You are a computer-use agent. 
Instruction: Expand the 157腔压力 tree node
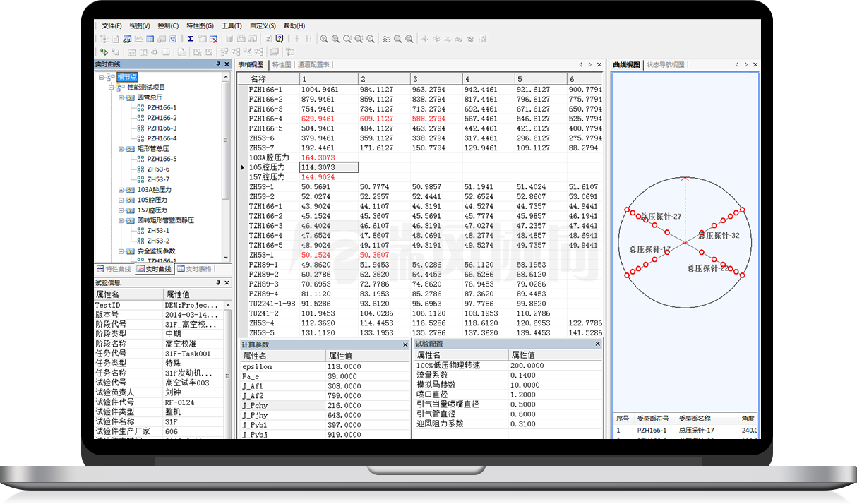click(x=121, y=210)
